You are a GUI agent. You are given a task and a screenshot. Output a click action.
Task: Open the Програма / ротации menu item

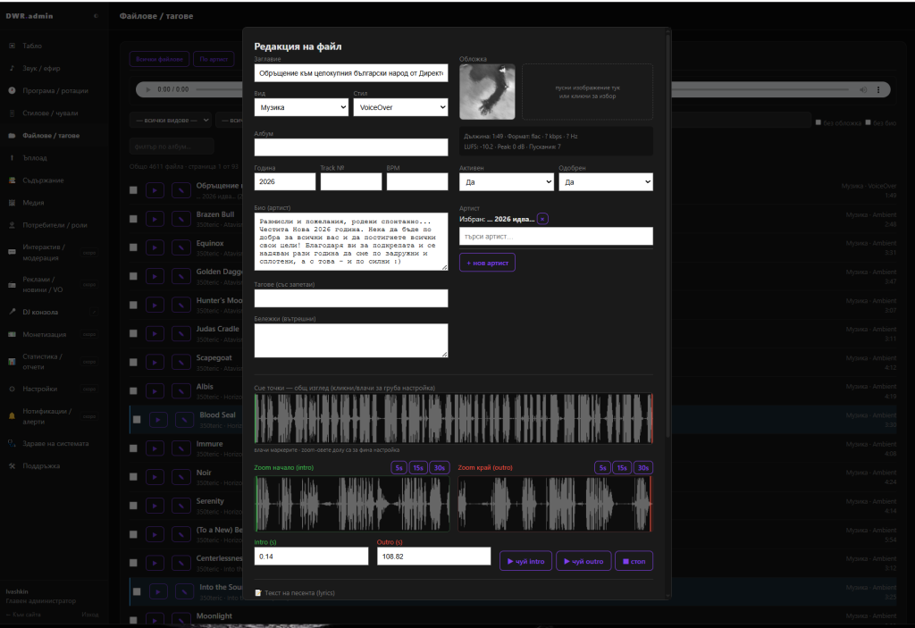(x=55, y=90)
